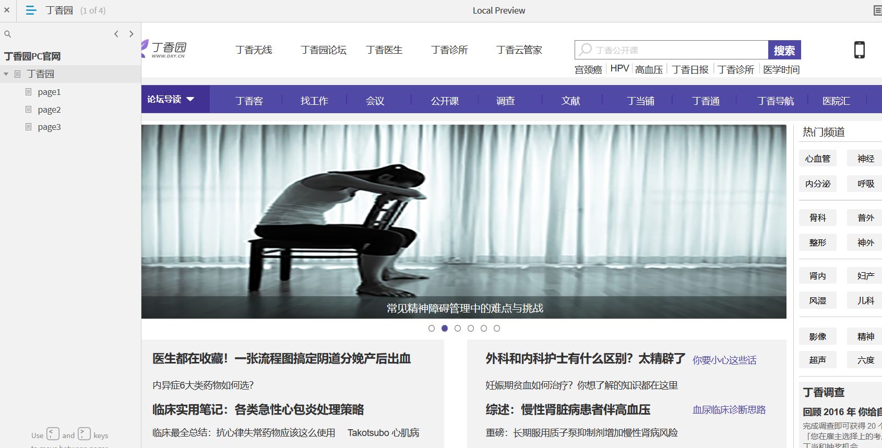Open headline 医生都在收藏 article
Image resolution: width=882 pixels, height=448 pixels.
coord(282,359)
